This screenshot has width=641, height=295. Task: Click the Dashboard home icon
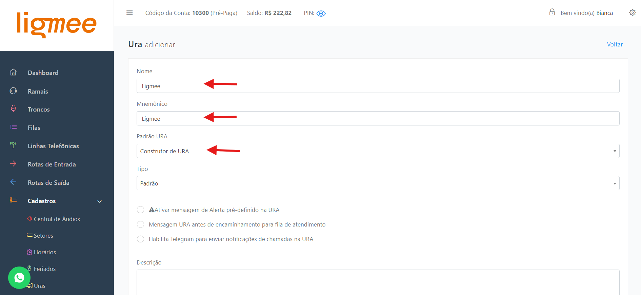pyautogui.click(x=13, y=72)
